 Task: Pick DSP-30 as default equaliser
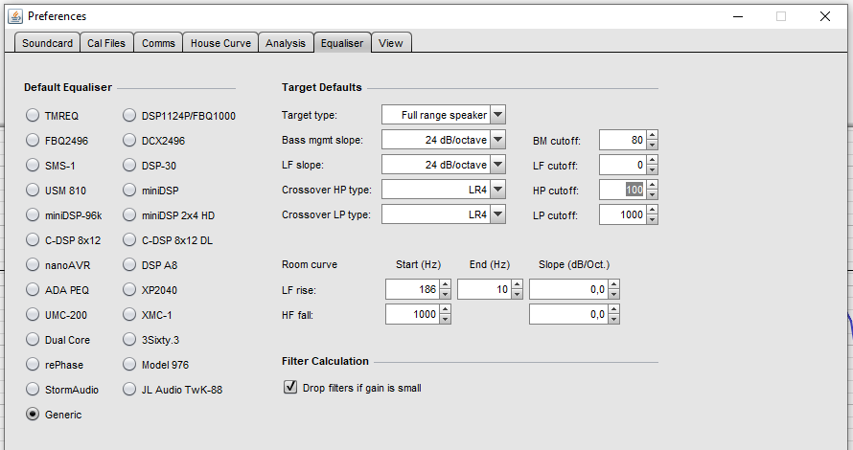pos(129,166)
